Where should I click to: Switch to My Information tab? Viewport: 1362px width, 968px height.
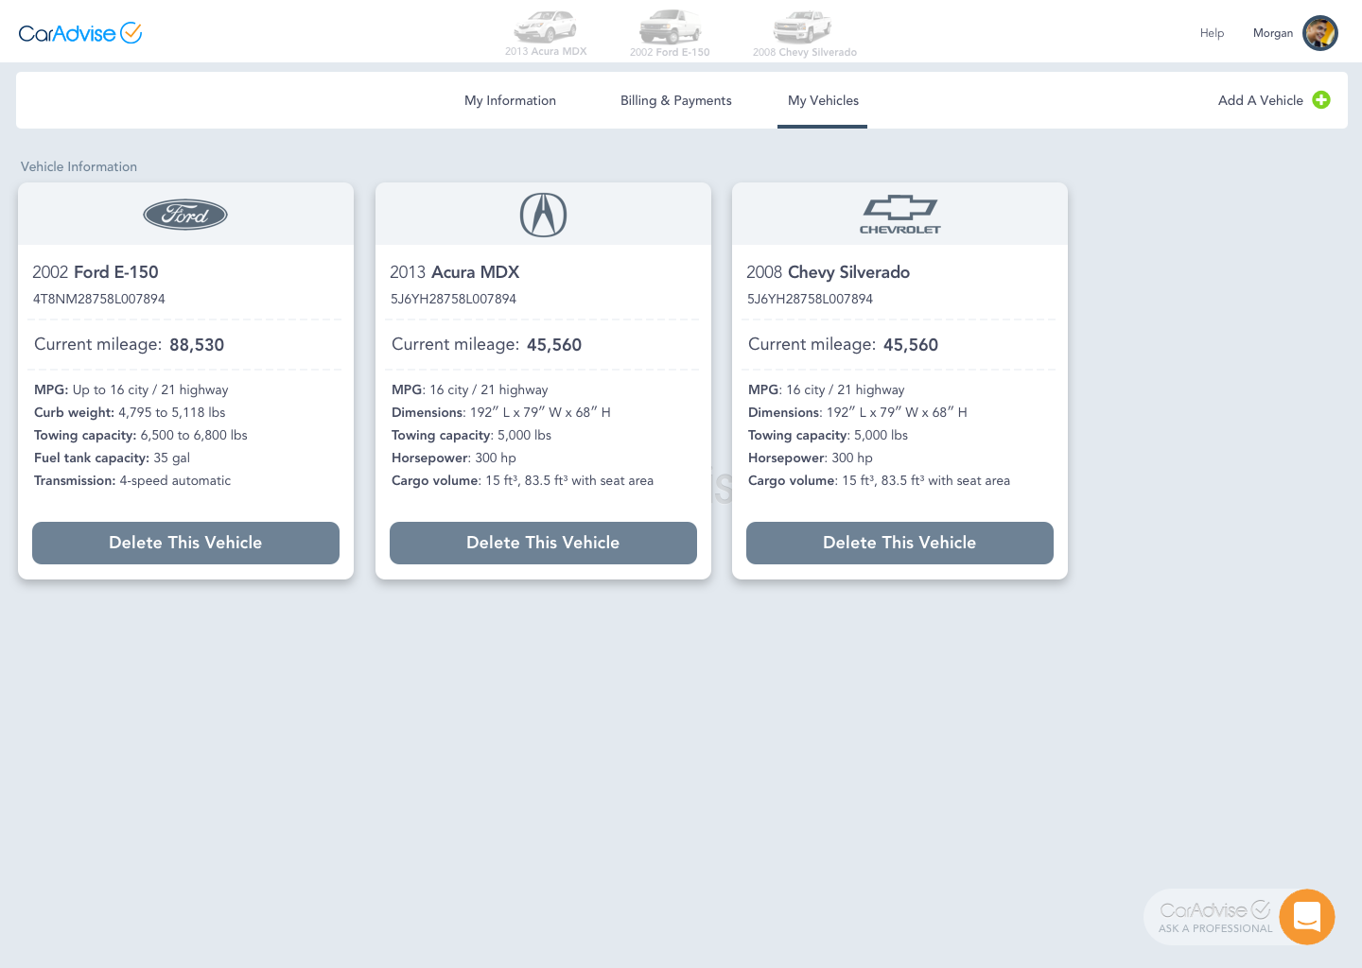point(510,100)
